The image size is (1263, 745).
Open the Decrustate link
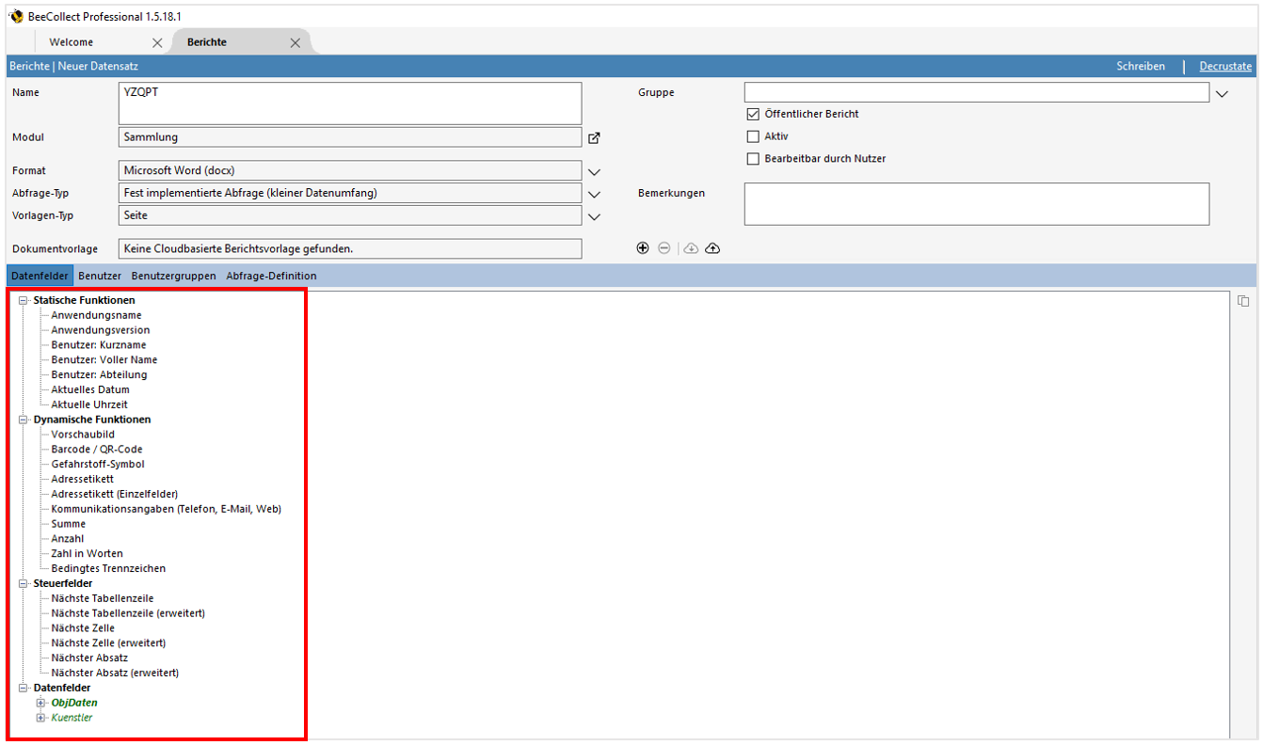point(1224,66)
